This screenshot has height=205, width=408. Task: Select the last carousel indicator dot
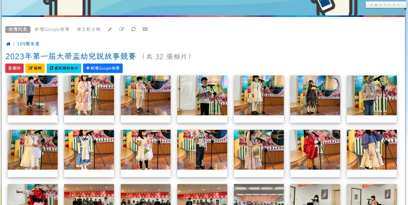tap(398, 5)
